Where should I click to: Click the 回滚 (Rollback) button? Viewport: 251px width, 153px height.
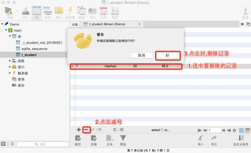coord(94,140)
